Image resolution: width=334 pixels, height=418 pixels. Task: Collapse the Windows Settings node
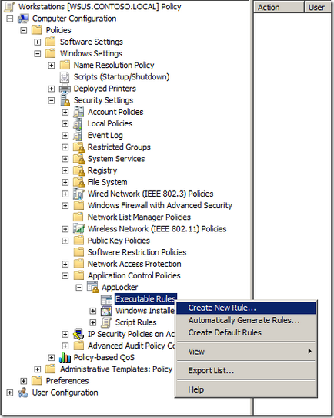click(38, 53)
